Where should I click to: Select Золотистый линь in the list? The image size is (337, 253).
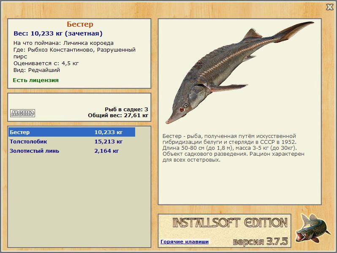click(34, 151)
